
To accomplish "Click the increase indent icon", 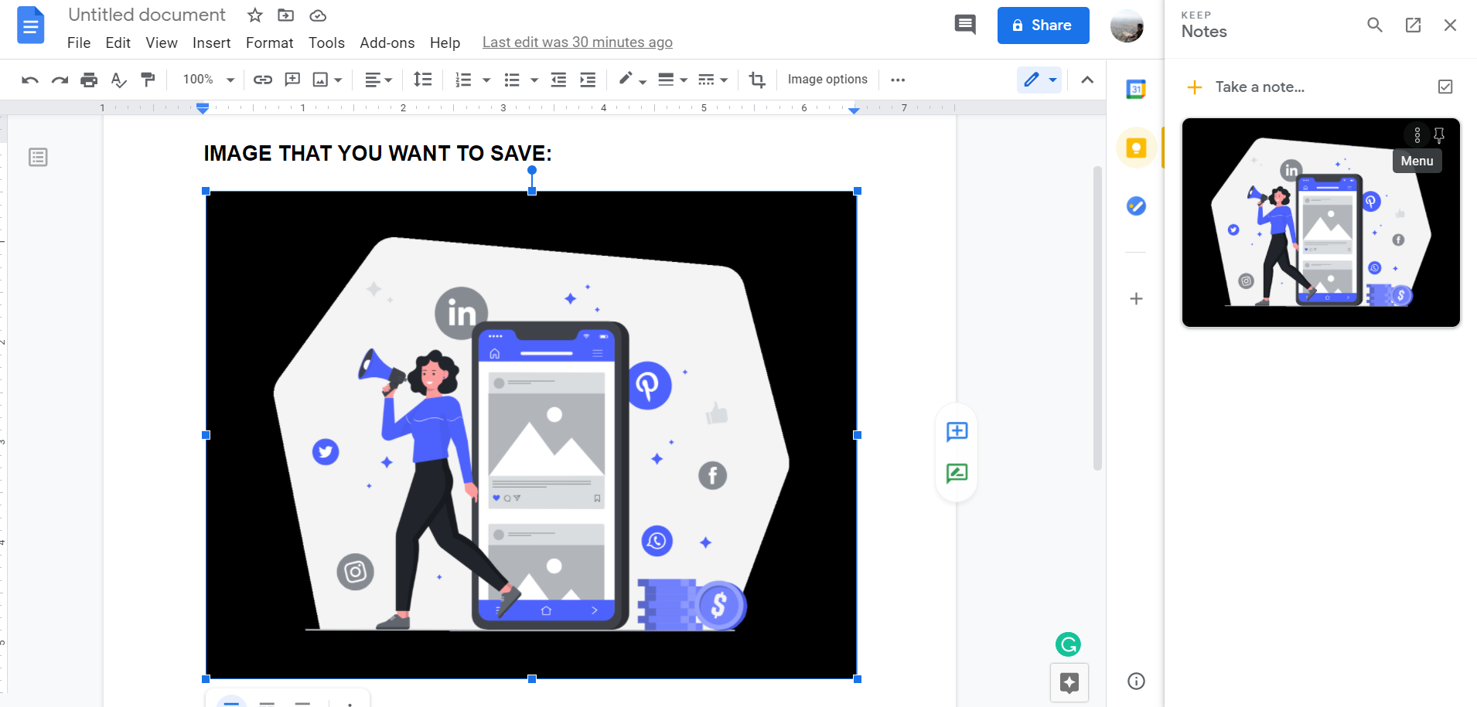I will pyautogui.click(x=588, y=80).
